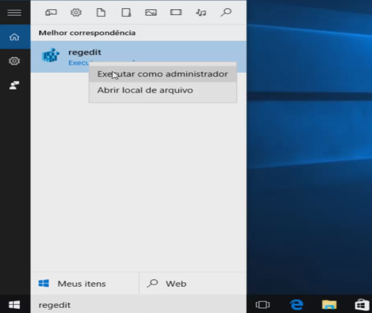Screen dimensions: 372x313
Task: Click the regedit app icon
Action: click(x=50, y=55)
